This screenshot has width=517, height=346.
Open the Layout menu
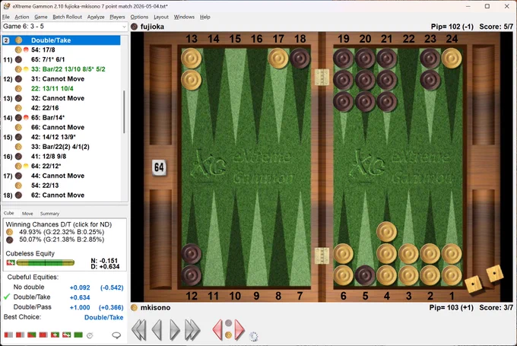(161, 17)
